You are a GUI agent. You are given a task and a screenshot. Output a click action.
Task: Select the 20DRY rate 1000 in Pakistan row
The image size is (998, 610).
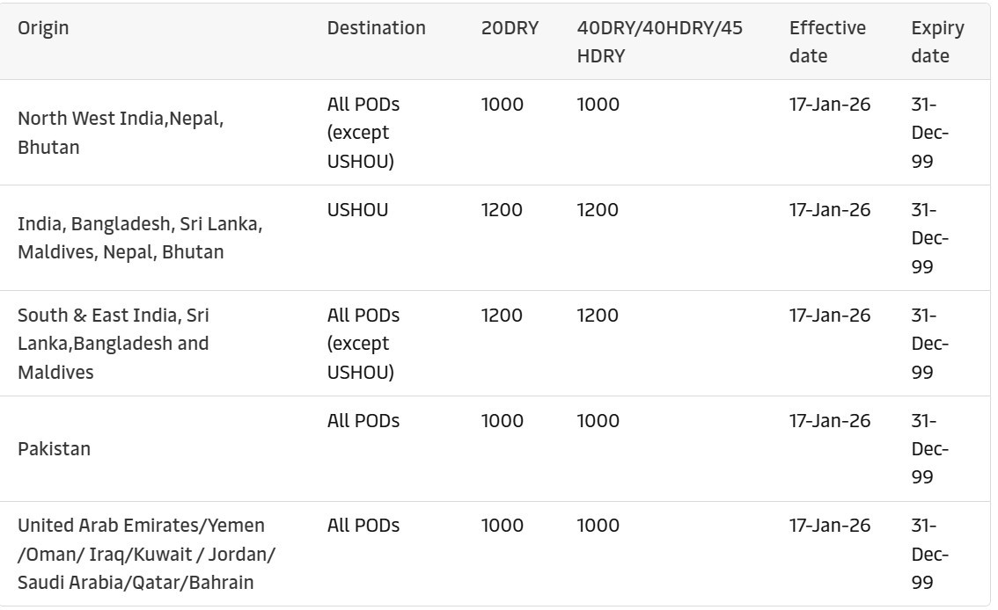[502, 421]
